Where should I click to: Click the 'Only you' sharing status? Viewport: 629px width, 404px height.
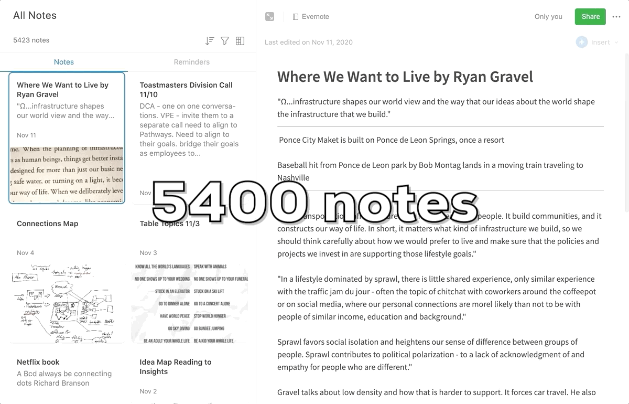click(548, 17)
